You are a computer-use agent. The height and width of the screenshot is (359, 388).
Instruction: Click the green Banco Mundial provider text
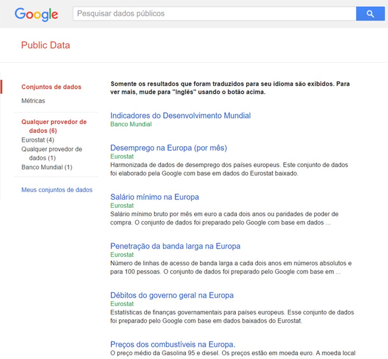tap(131, 124)
